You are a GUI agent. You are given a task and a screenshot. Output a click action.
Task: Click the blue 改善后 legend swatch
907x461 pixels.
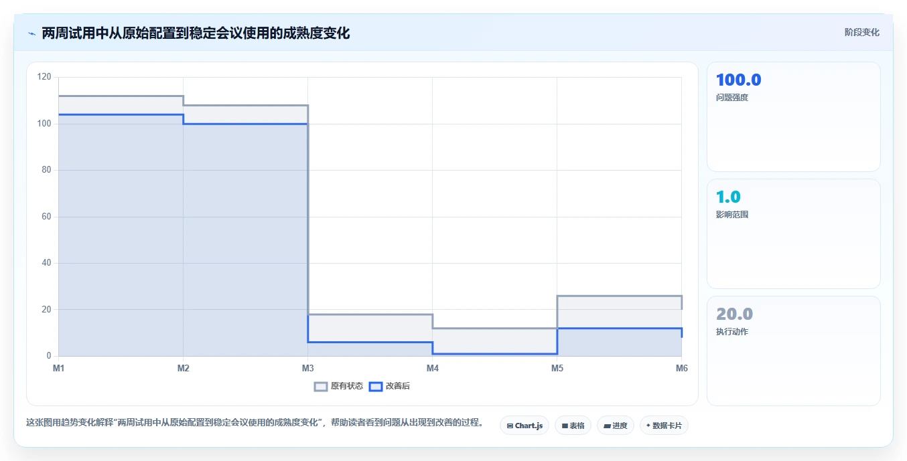tap(376, 386)
